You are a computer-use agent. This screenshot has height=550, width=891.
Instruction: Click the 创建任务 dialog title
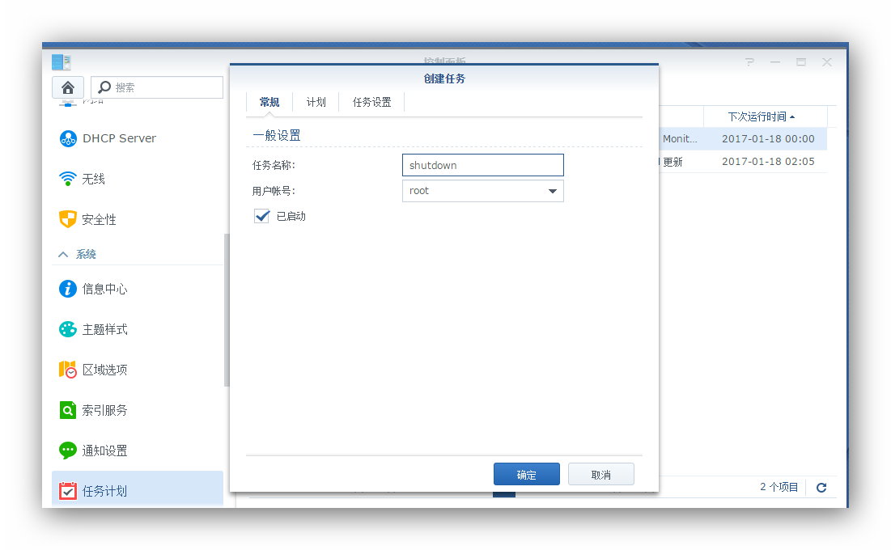pos(444,78)
